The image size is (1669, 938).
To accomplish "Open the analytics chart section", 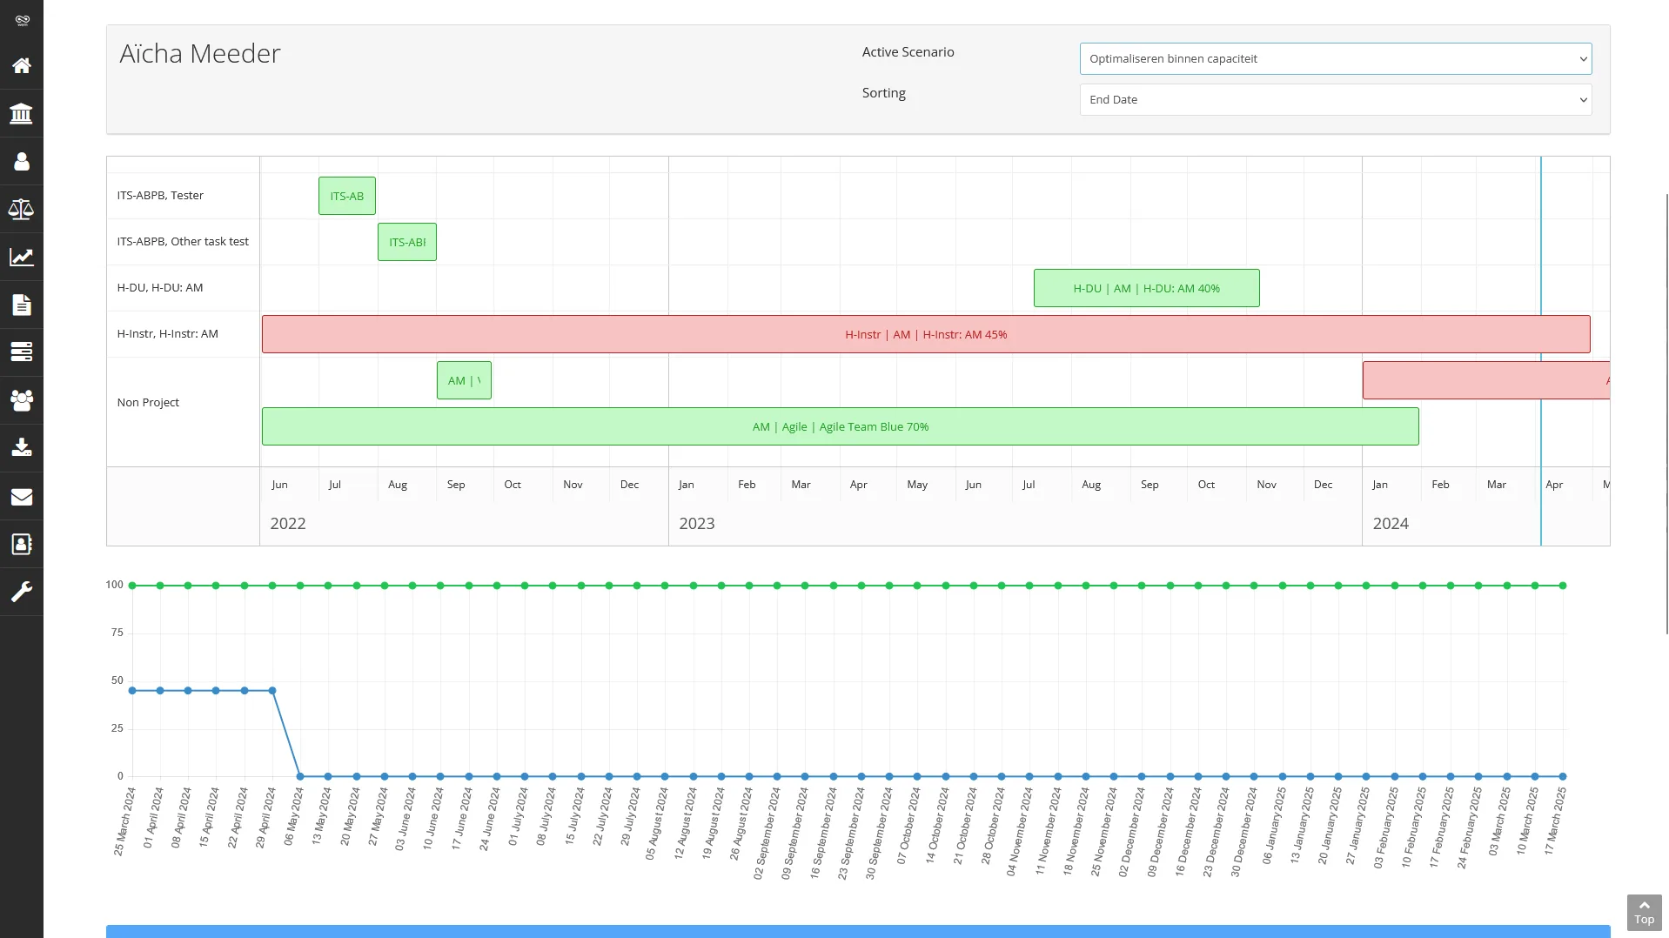I will tap(21, 256).
